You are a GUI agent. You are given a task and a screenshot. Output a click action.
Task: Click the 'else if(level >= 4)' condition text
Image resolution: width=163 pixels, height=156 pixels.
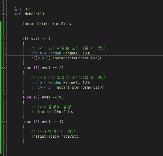(43, 122)
